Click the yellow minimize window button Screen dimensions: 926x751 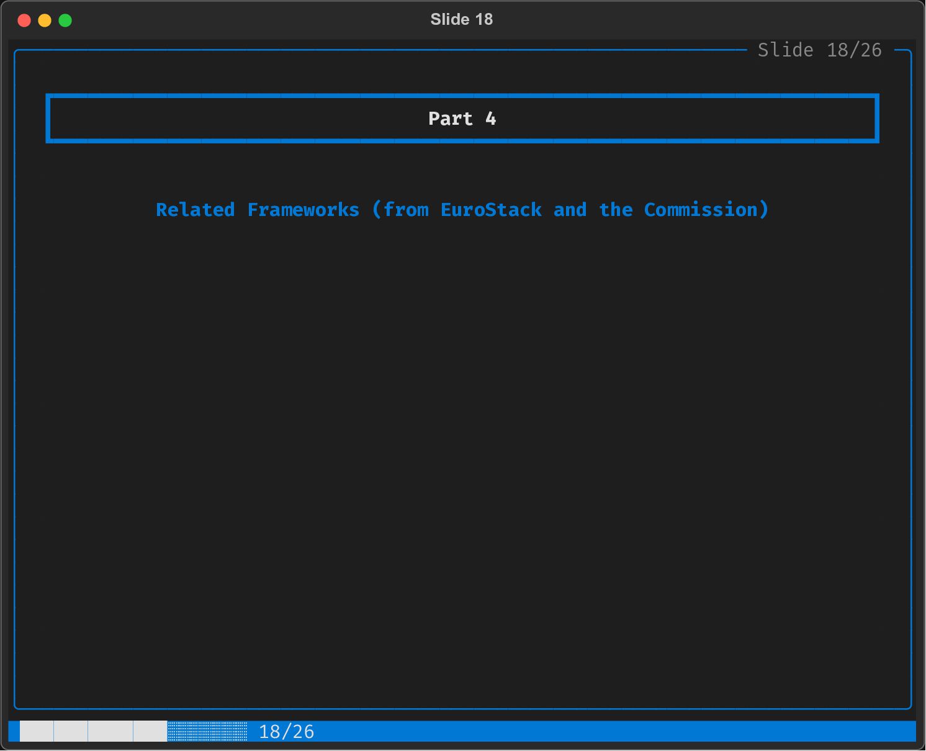[45, 20]
